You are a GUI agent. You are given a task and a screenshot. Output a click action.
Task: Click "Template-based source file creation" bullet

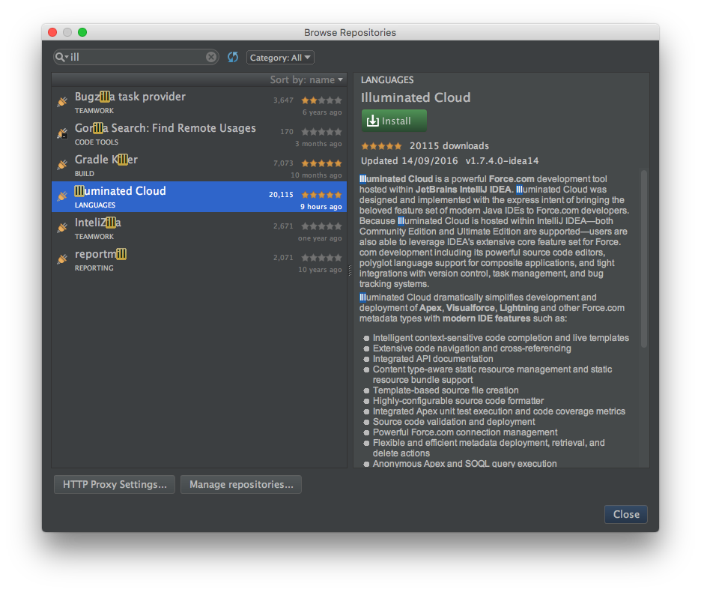pyautogui.click(x=446, y=390)
